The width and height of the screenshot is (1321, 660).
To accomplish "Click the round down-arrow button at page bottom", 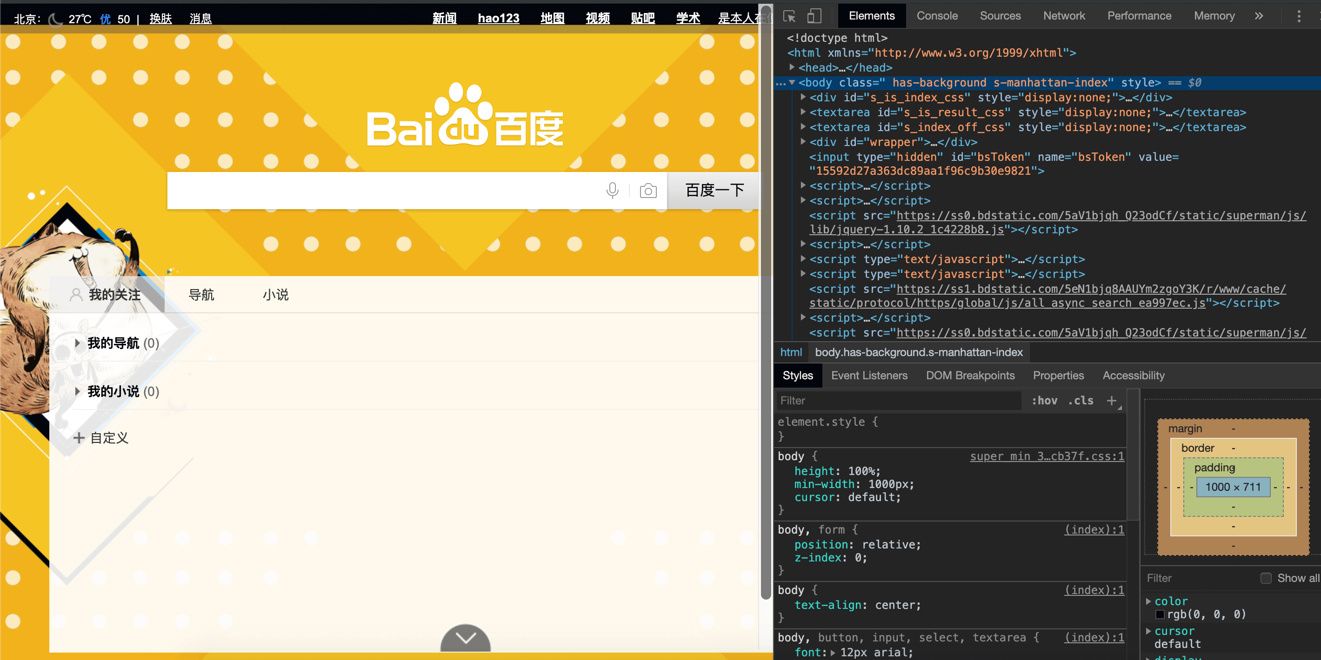I will click(466, 639).
